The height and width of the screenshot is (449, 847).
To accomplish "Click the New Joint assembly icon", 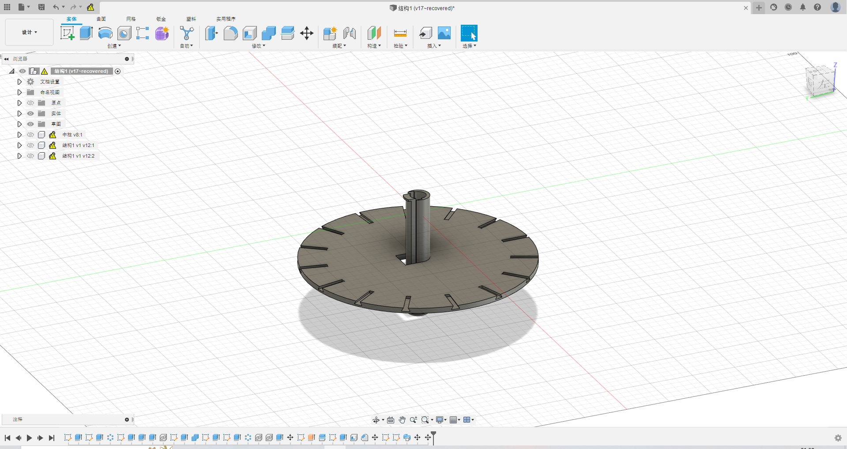I will tap(349, 33).
